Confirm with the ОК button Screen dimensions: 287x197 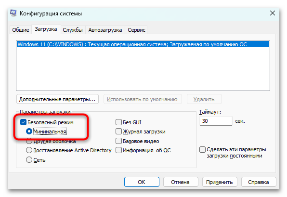click(142, 182)
